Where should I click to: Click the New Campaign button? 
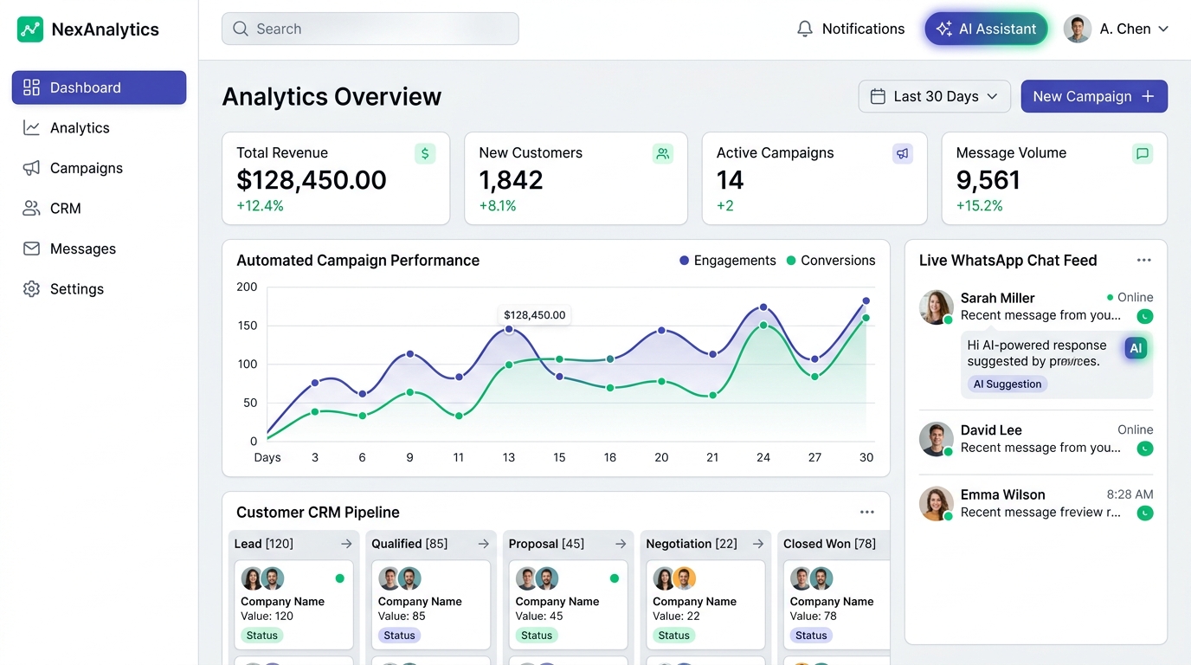click(1094, 96)
